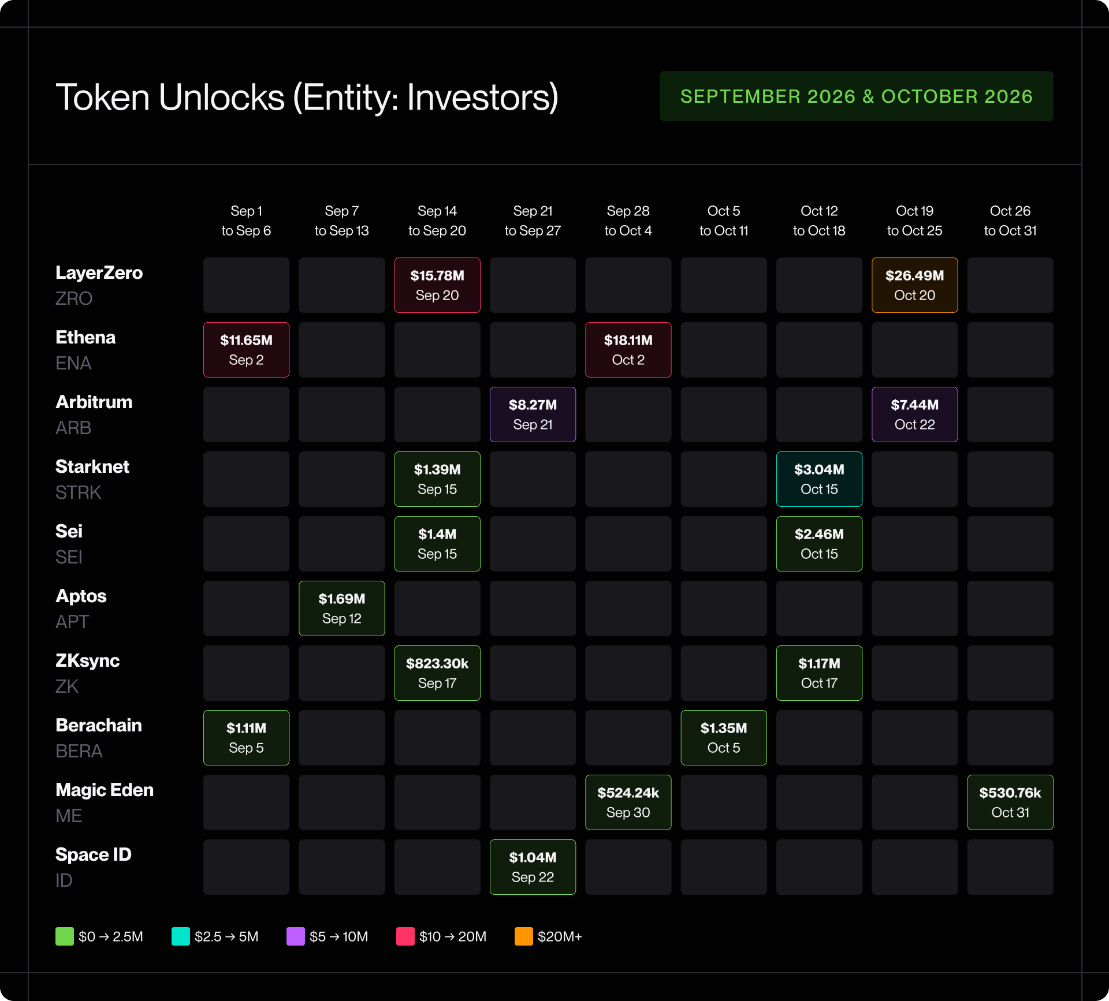Click the red $10 → 20M legend swatch
The width and height of the screenshot is (1109, 1001).
pyautogui.click(x=405, y=936)
